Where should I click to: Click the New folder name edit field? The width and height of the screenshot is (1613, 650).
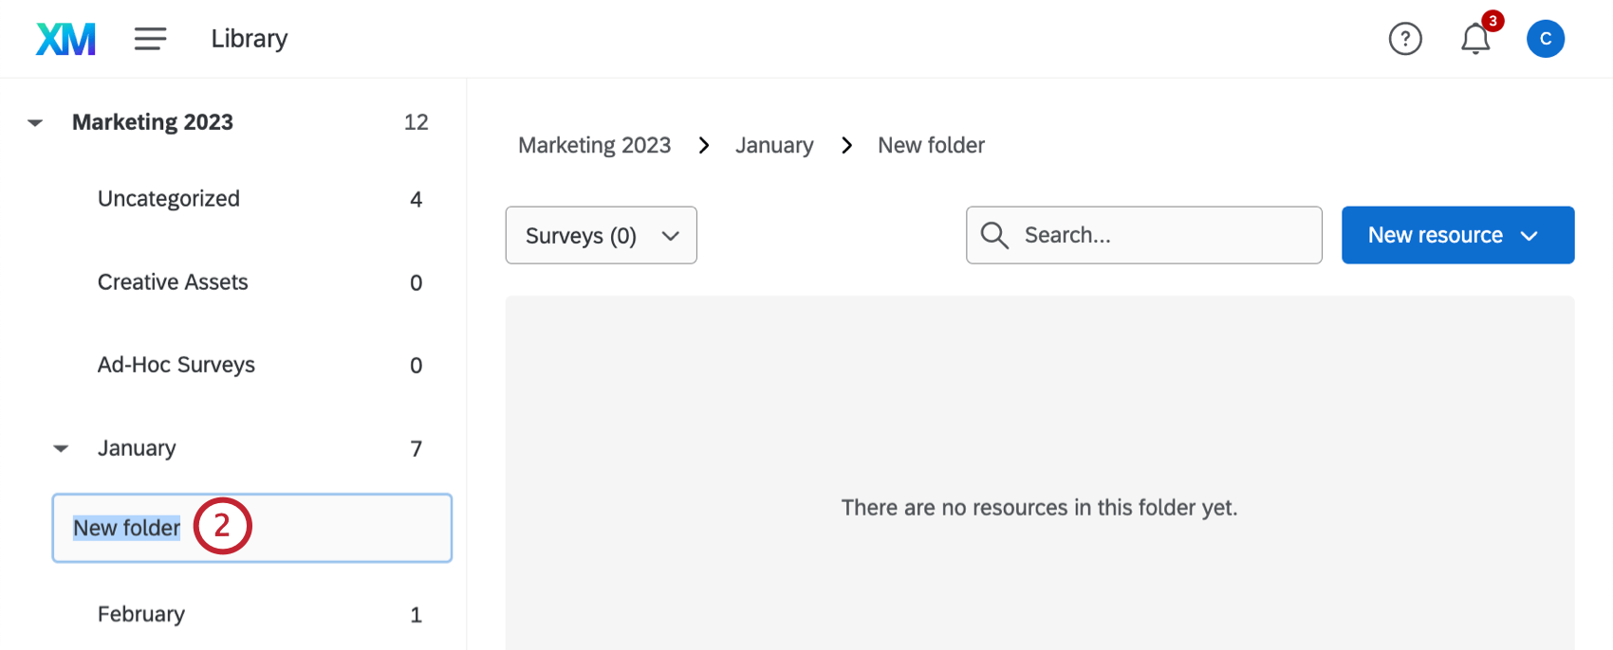[323, 528]
